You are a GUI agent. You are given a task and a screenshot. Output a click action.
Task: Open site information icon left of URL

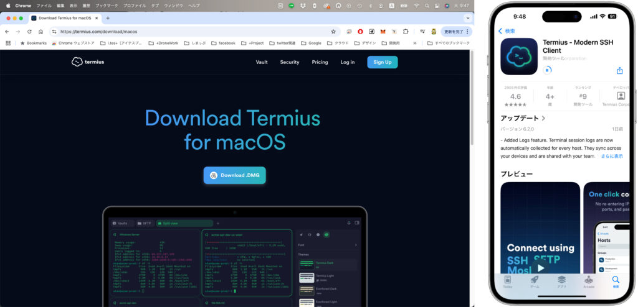click(54, 32)
